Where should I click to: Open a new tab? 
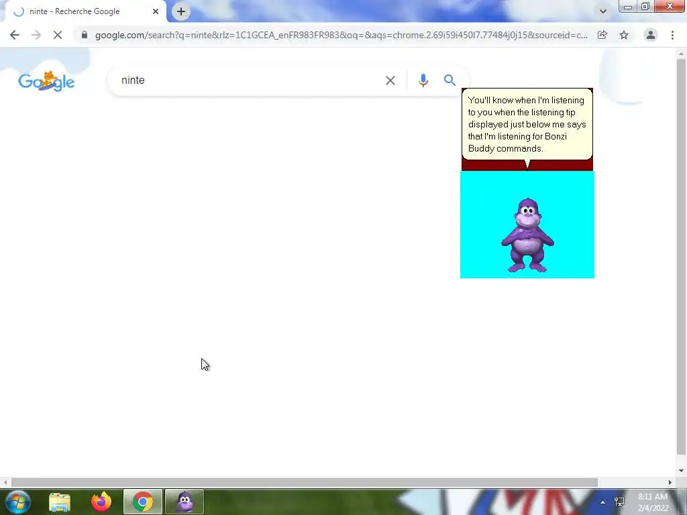point(181,11)
